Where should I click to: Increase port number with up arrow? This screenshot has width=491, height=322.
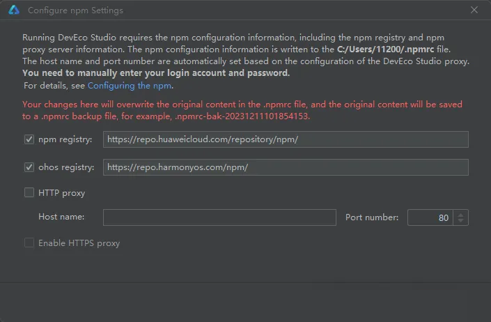coord(460,215)
